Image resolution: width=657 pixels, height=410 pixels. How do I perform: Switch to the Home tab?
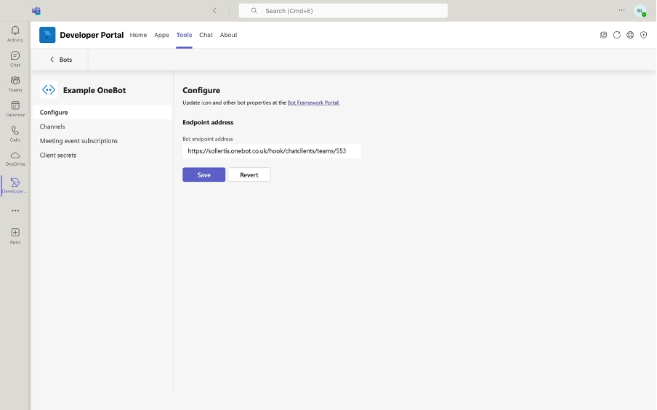coord(138,35)
